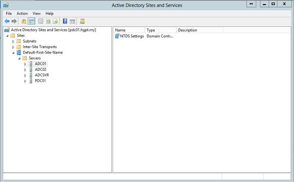The height and width of the screenshot is (182, 294).
Task: Sort by the Type column header
Action: [161, 30]
